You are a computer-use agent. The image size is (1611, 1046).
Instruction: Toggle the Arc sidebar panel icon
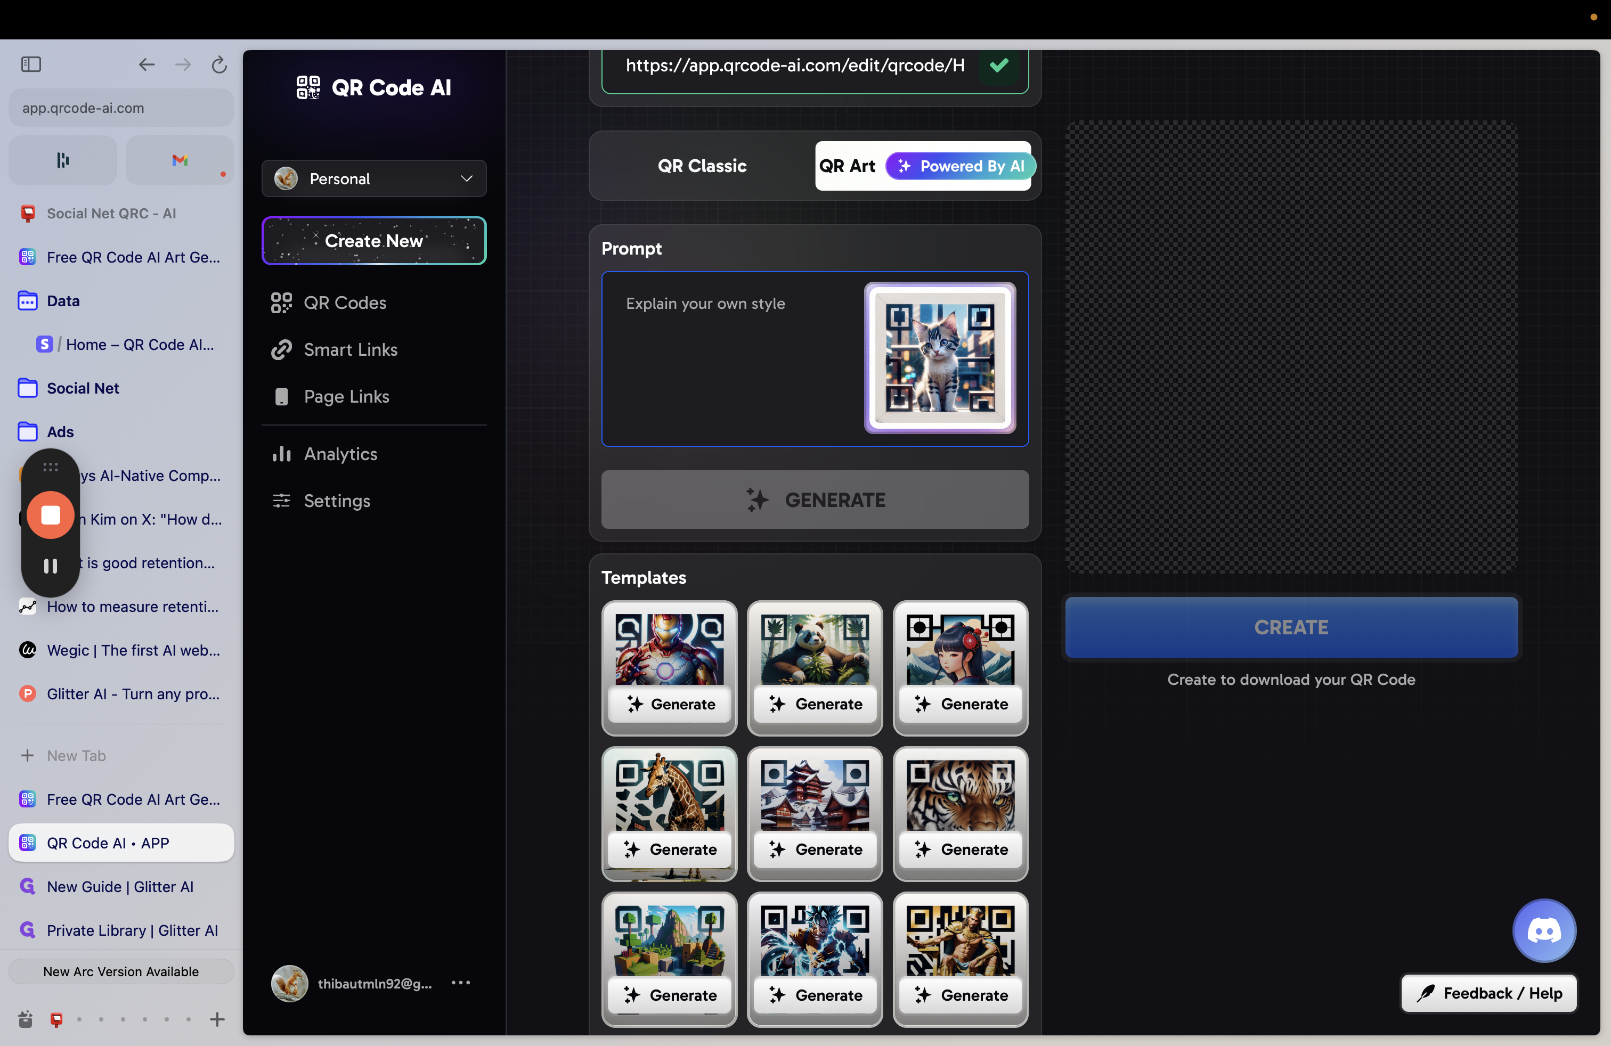click(31, 64)
